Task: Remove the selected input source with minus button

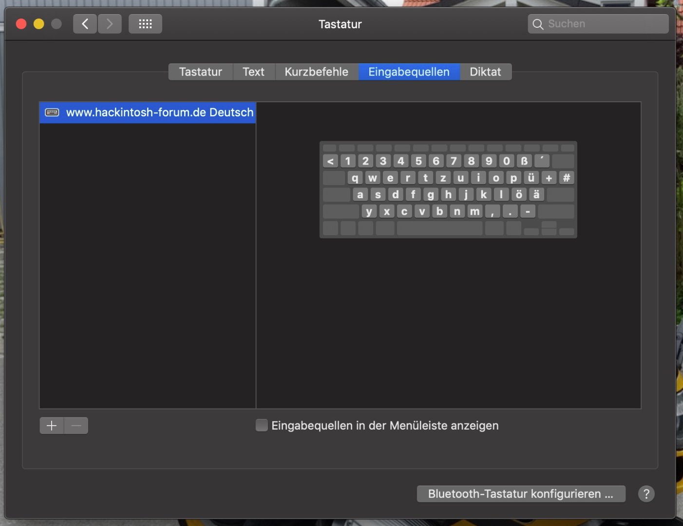Action: [76, 426]
